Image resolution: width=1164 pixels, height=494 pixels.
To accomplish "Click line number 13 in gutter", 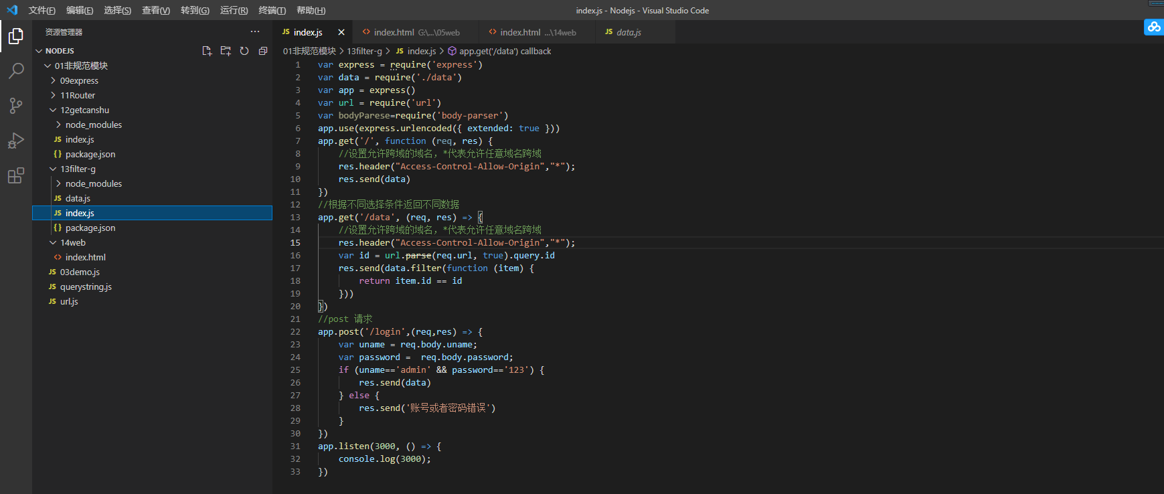I will [x=295, y=217].
